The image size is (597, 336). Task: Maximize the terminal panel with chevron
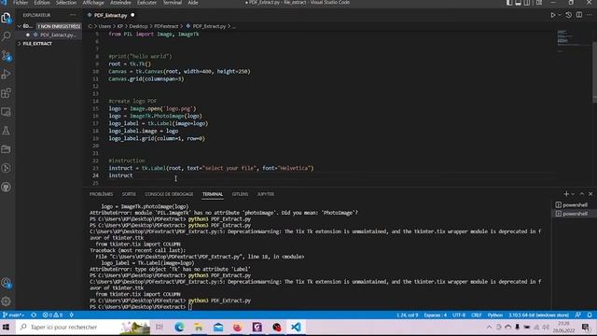[x=582, y=194]
